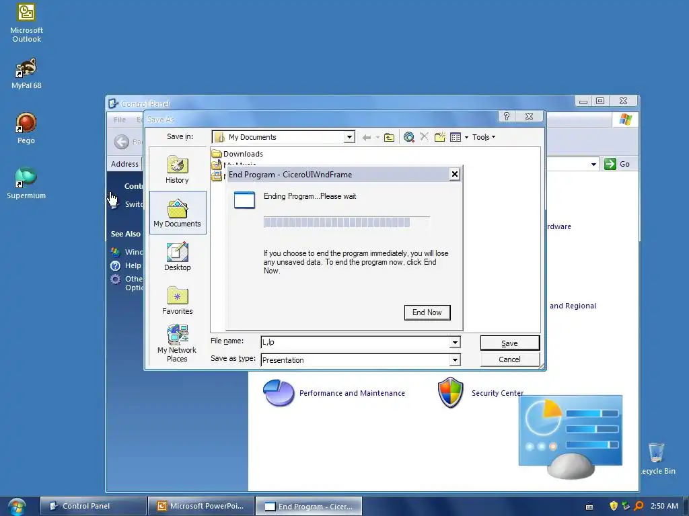This screenshot has height=516, width=689.
Task: Open My Network Places in Save As
Action: pos(177,343)
